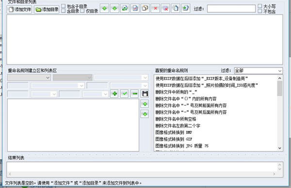Select rule 删除文件名中所有空格
291x188 pixels.
[x=176, y=119]
